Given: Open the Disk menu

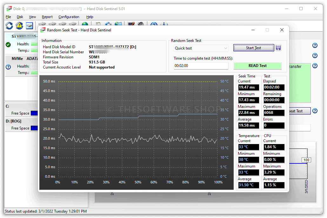Looking at the screenshot, I should [x=20, y=17].
